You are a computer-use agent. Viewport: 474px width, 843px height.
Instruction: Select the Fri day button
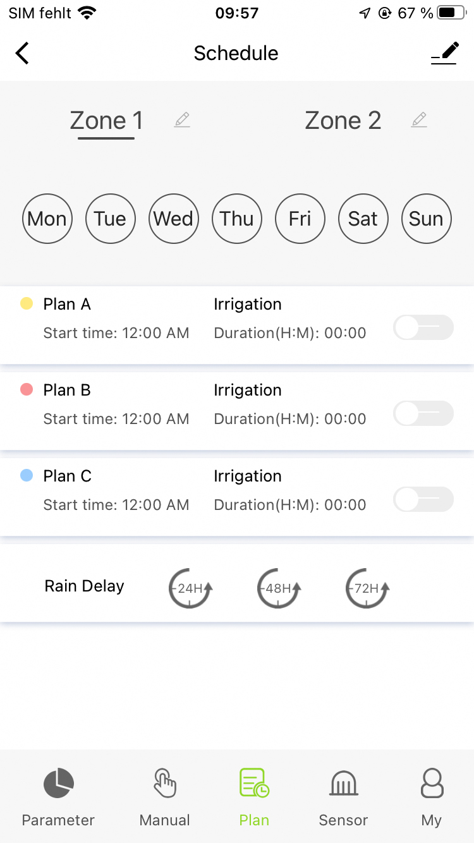300,219
